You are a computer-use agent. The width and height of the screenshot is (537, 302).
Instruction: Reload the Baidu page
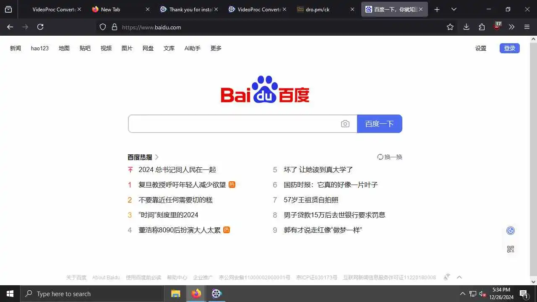click(x=40, y=27)
